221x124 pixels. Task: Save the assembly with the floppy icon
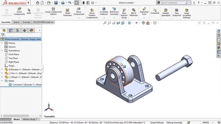(56, 3)
